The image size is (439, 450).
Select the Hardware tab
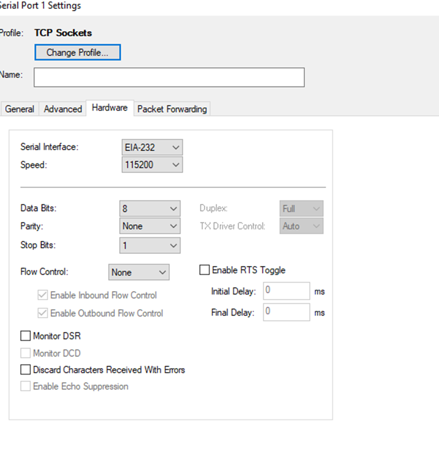point(110,108)
